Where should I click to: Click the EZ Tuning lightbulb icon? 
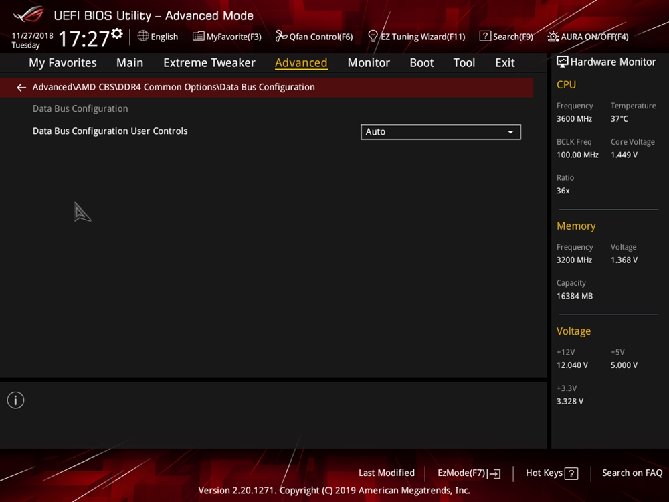(x=373, y=36)
